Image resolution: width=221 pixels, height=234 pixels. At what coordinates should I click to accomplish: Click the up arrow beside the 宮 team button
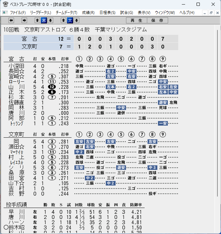(38, 21)
